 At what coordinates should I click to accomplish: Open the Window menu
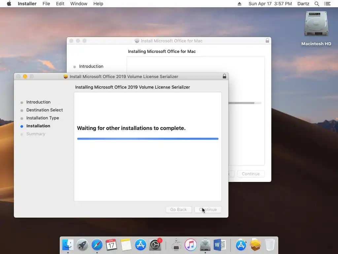79,4
